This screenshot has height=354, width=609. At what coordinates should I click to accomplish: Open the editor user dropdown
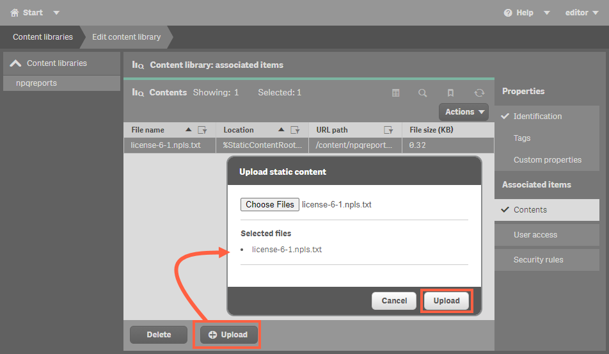(x=582, y=13)
